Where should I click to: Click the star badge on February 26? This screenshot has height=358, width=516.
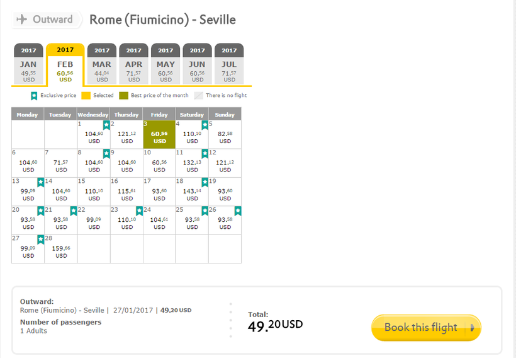[x=237, y=211]
